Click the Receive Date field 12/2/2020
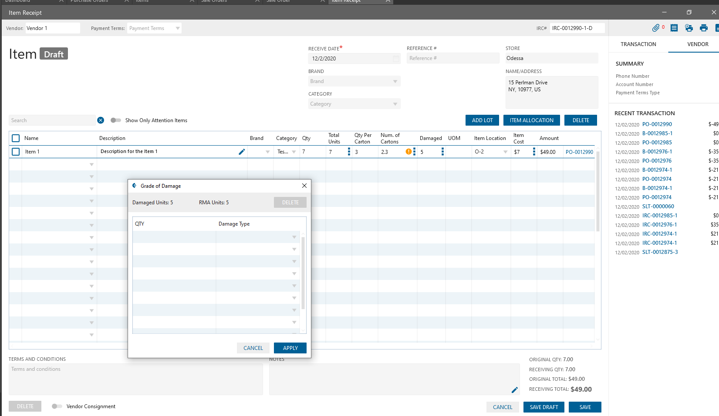Image resolution: width=719 pixels, height=416 pixels. coord(354,59)
